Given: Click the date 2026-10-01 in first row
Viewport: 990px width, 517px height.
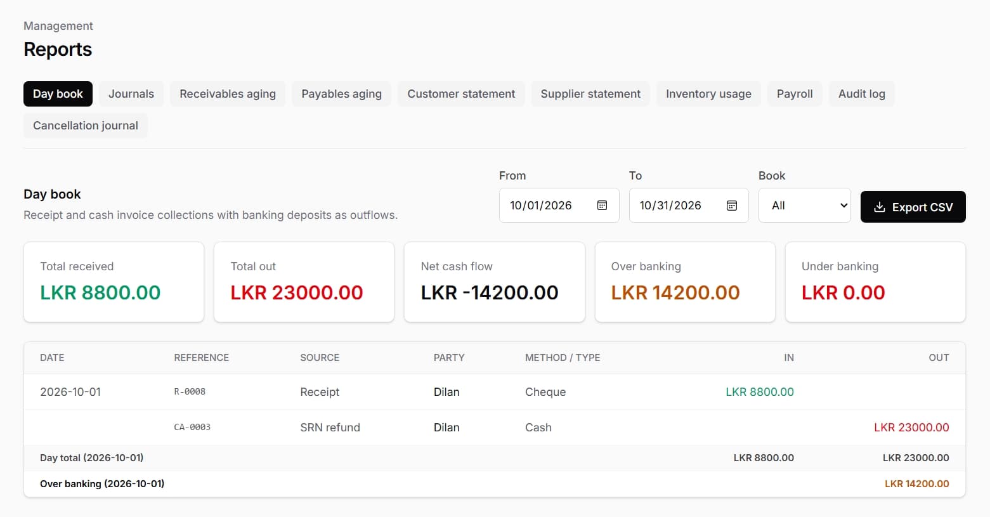Looking at the screenshot, I should point(70,392).
